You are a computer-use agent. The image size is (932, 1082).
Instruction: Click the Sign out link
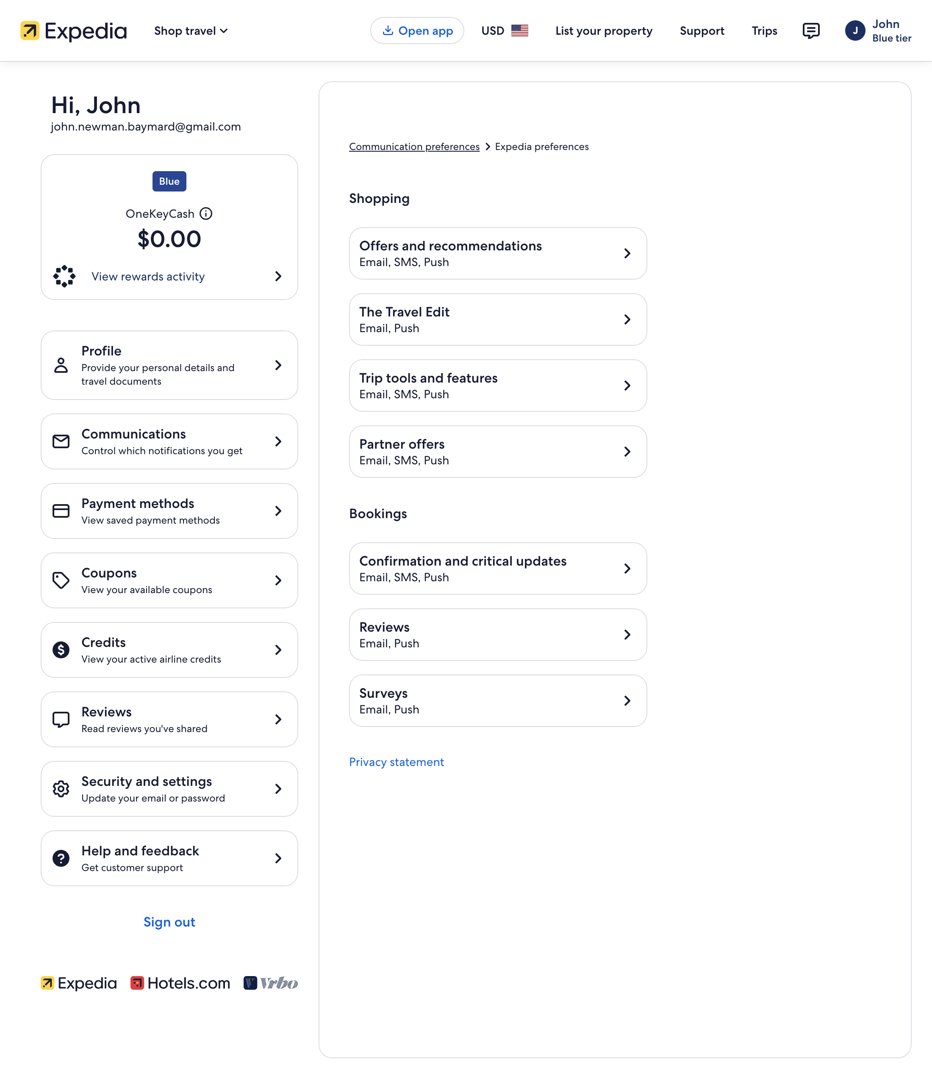coord(169,922)
